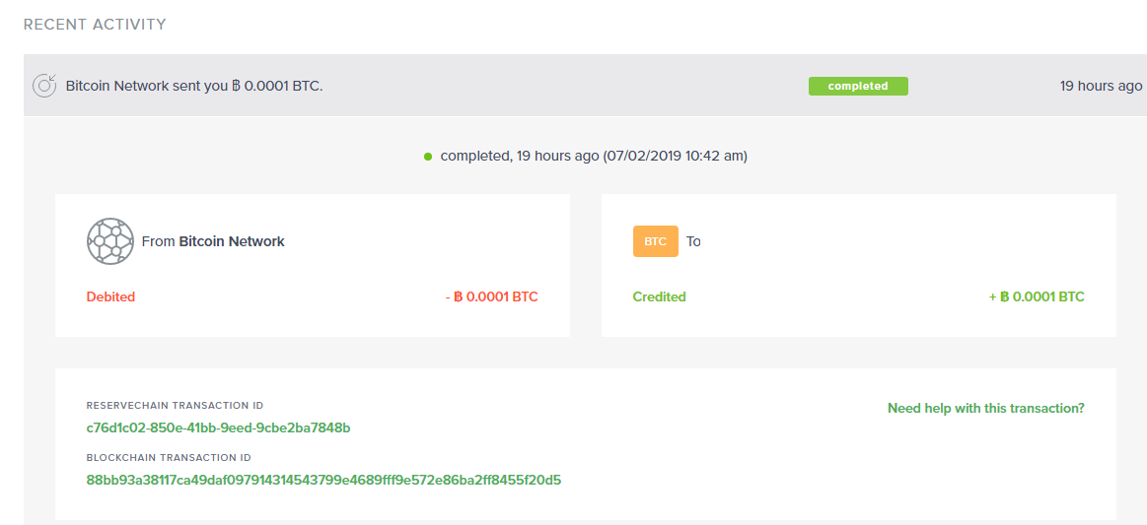This screenshot has height=525, width=1147.
Task: Click the green completed status dot
Action: [428, 157]
